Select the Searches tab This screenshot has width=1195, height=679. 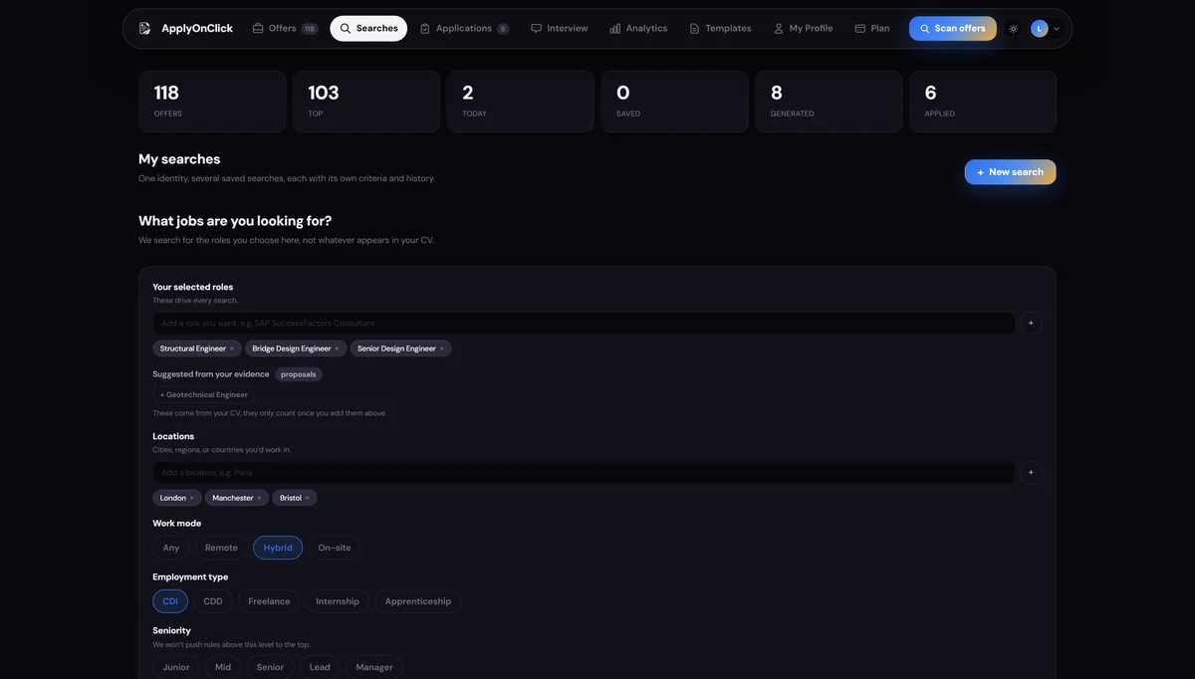pos(368,29)
